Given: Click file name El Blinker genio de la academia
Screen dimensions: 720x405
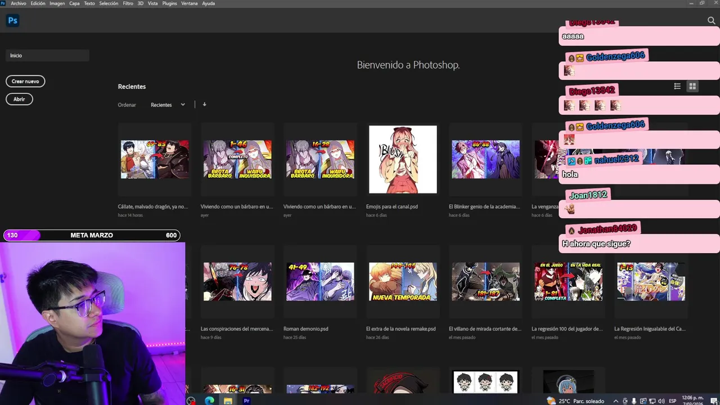Looking at the screenshot, I should [484, 206].
